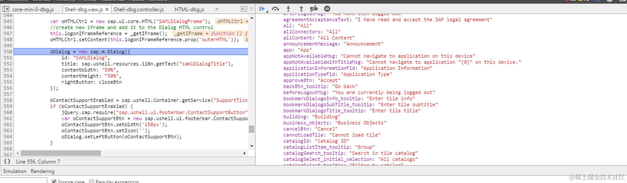Toggle the Regular expression checkbox
Viewport: 627px width, 183px height.
coord(91,181)
